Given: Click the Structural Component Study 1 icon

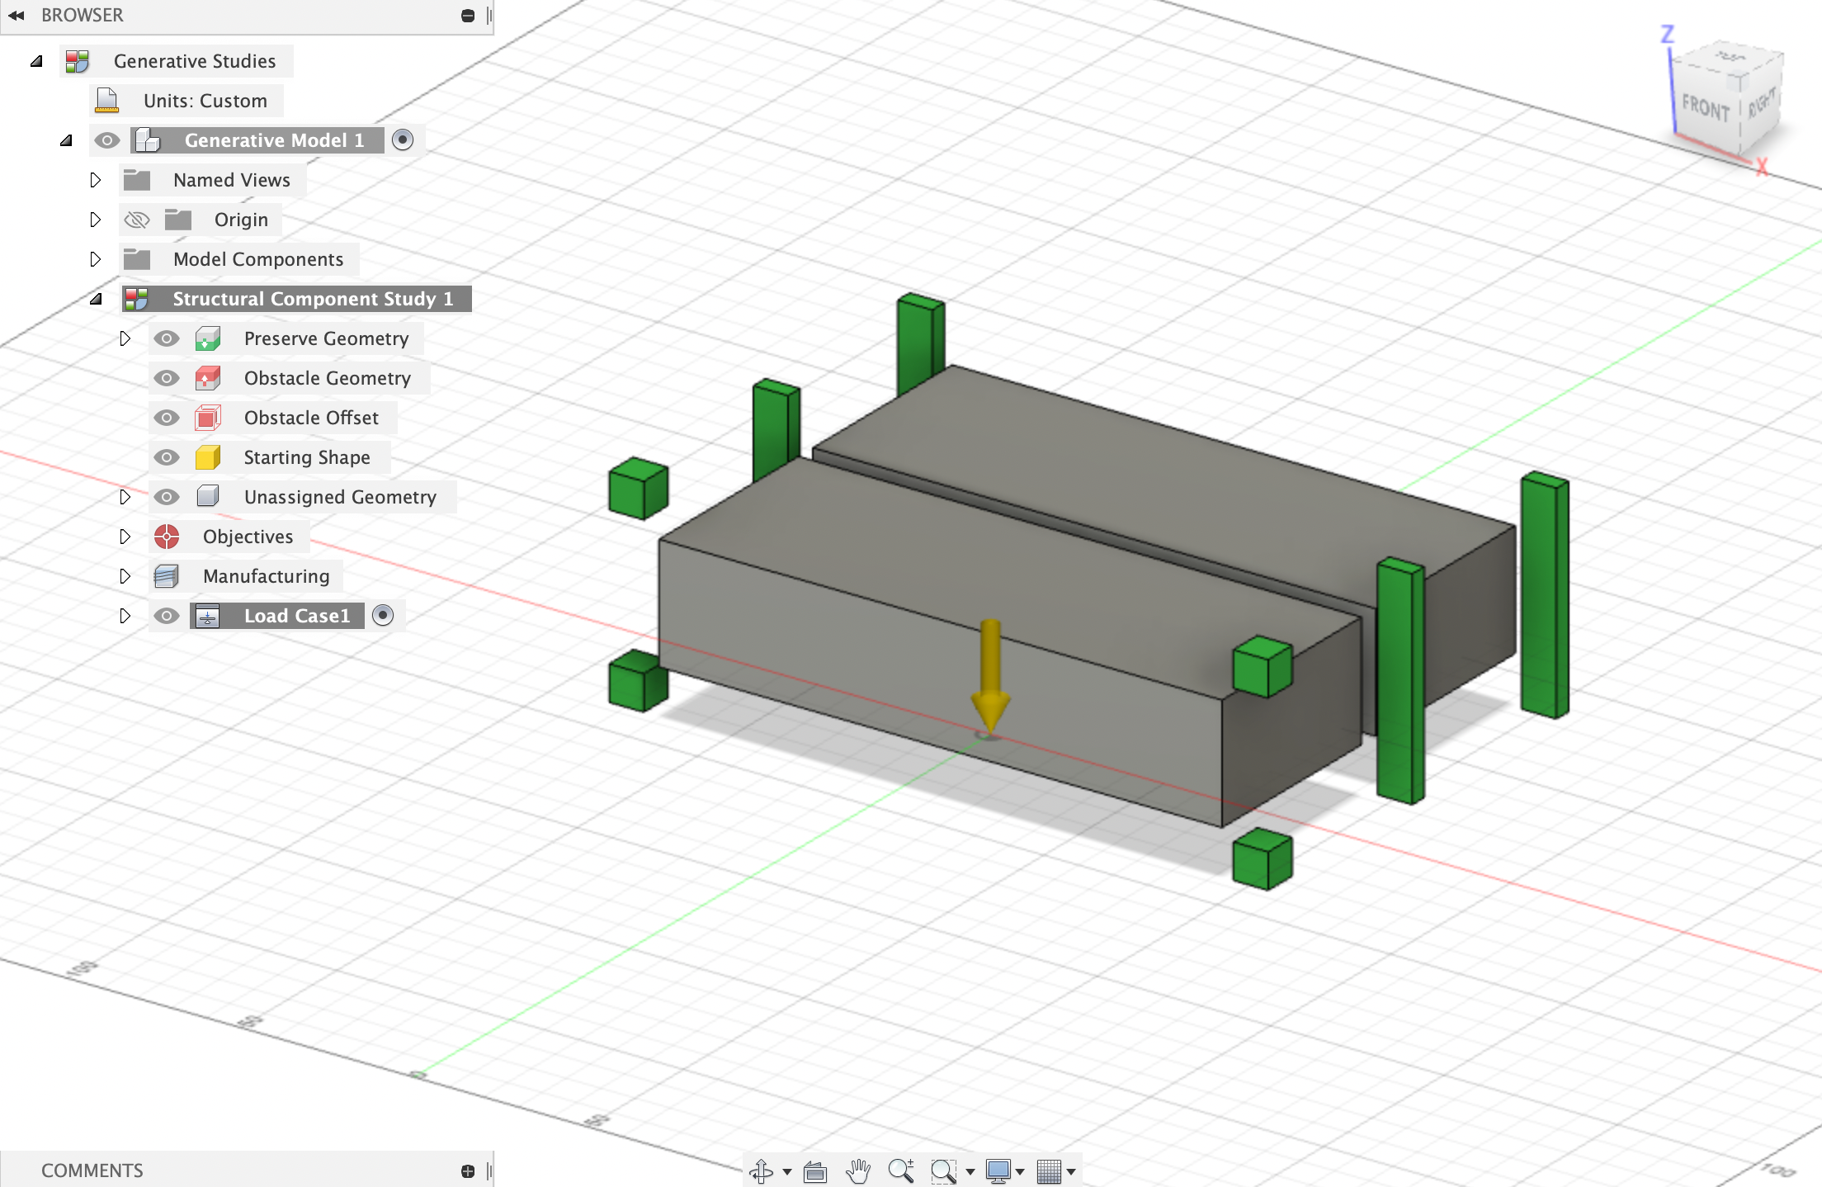Looking at the screenshot, I should point(135,297).
